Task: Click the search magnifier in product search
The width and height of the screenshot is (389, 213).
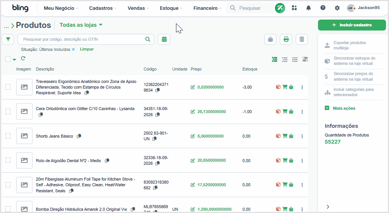Action: tap(148, 39)
